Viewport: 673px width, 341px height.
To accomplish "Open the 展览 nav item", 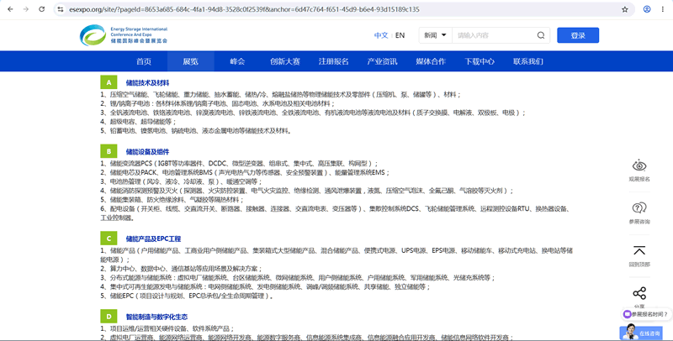I will coord(191,61).
